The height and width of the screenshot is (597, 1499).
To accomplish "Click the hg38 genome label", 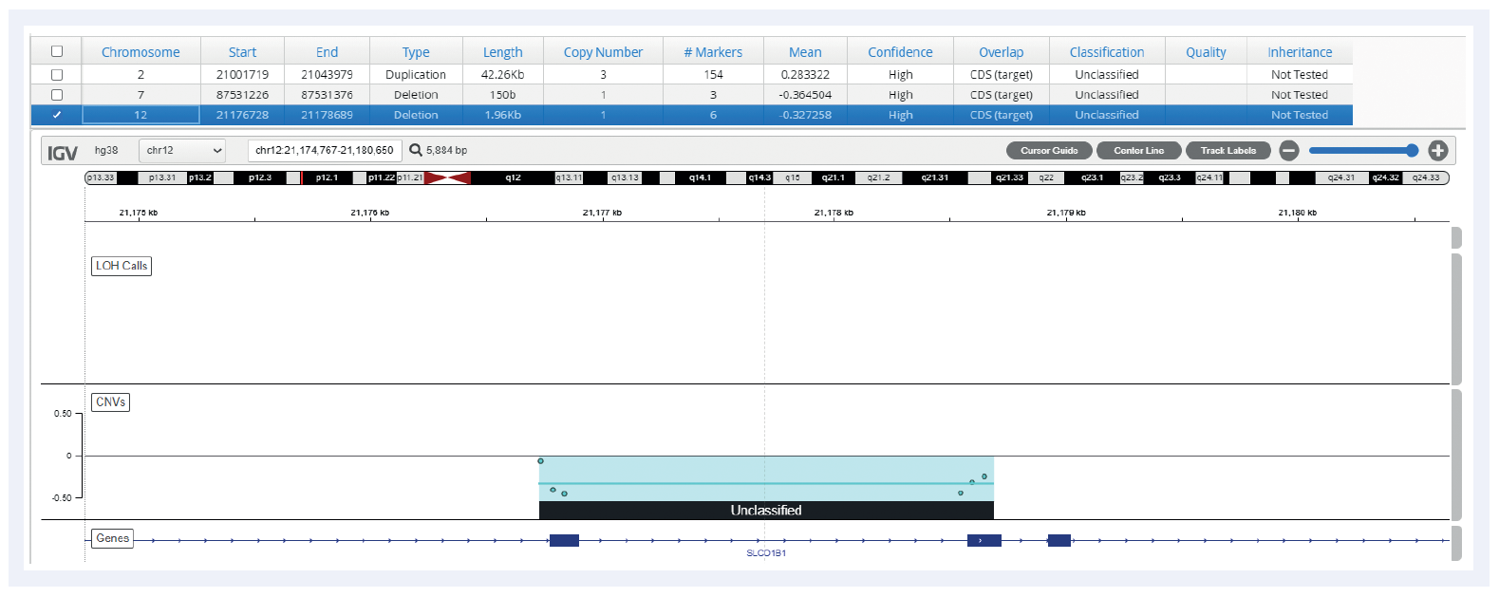I will [x=106, y=150].
